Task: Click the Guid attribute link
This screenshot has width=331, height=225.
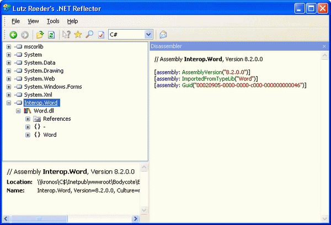Action: pyautogui.click(x=187, y=85)
